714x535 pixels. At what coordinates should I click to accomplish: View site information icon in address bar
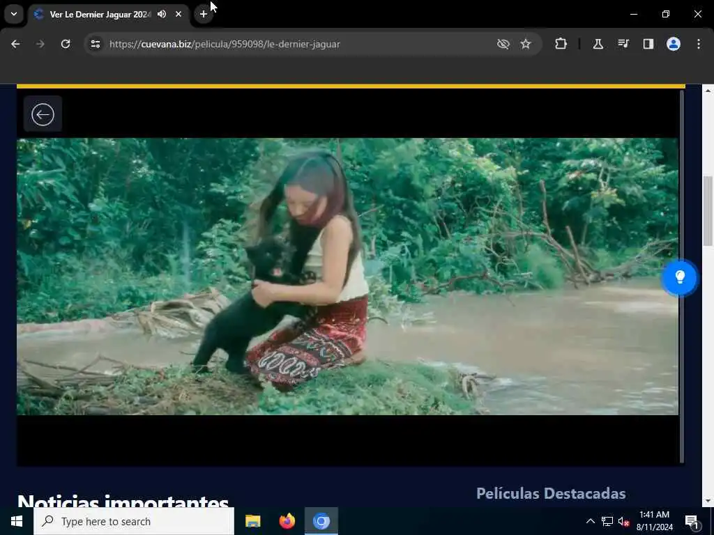coord(95,44)
